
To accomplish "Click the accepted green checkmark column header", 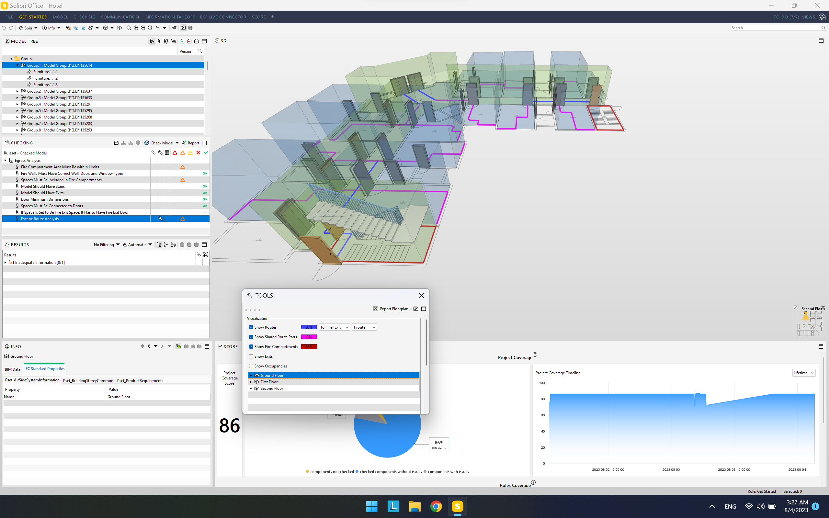I will point(206,153).
